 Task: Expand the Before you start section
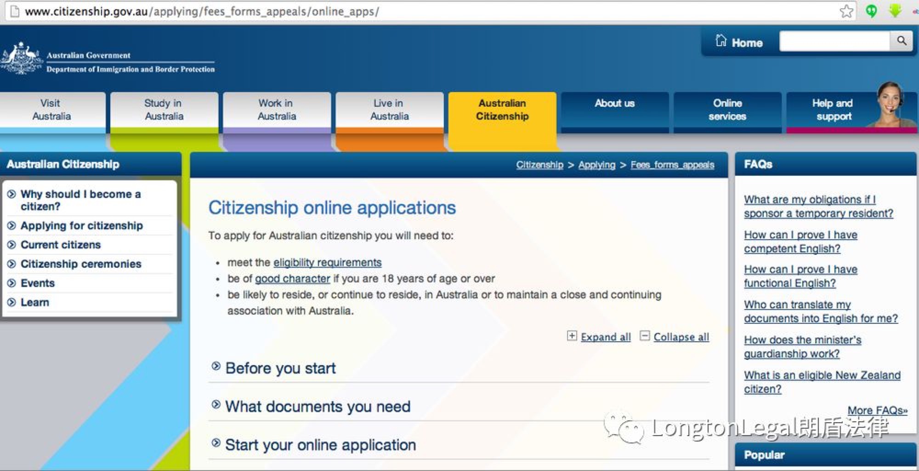tap(280, 368)
